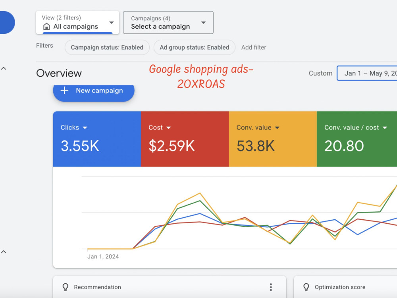This screenshot has height=298, width=397.
Task: Click the Overview heading
Action: 59,73
